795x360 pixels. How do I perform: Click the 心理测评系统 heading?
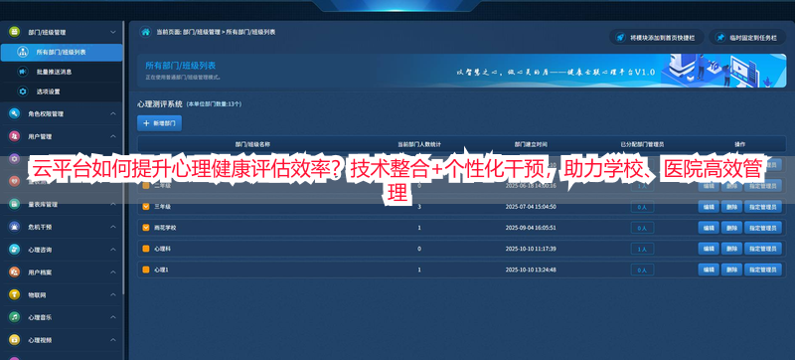coord(160,104)
